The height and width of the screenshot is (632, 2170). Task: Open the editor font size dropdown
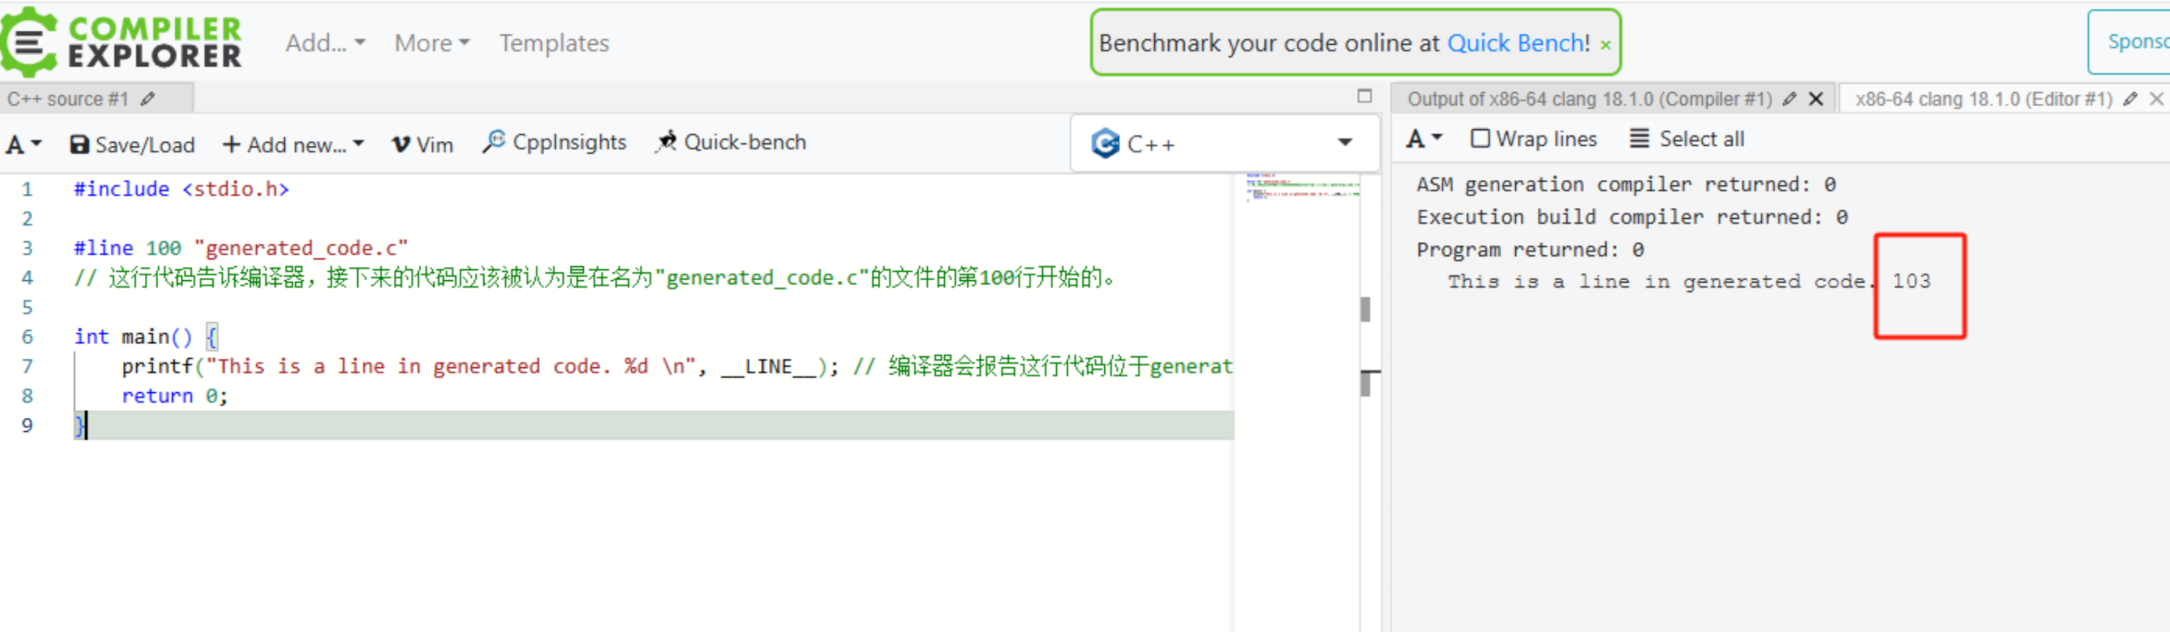pos(24,145)
